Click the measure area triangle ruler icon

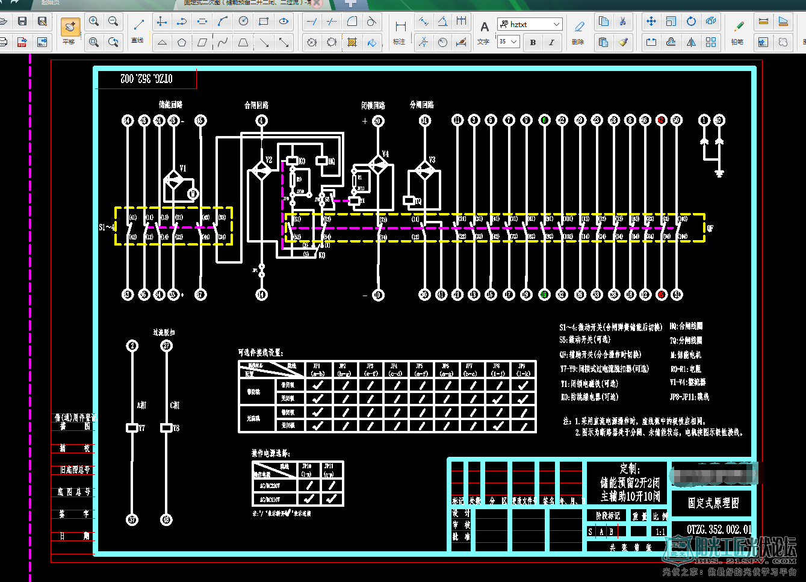[x=783, y=22]
